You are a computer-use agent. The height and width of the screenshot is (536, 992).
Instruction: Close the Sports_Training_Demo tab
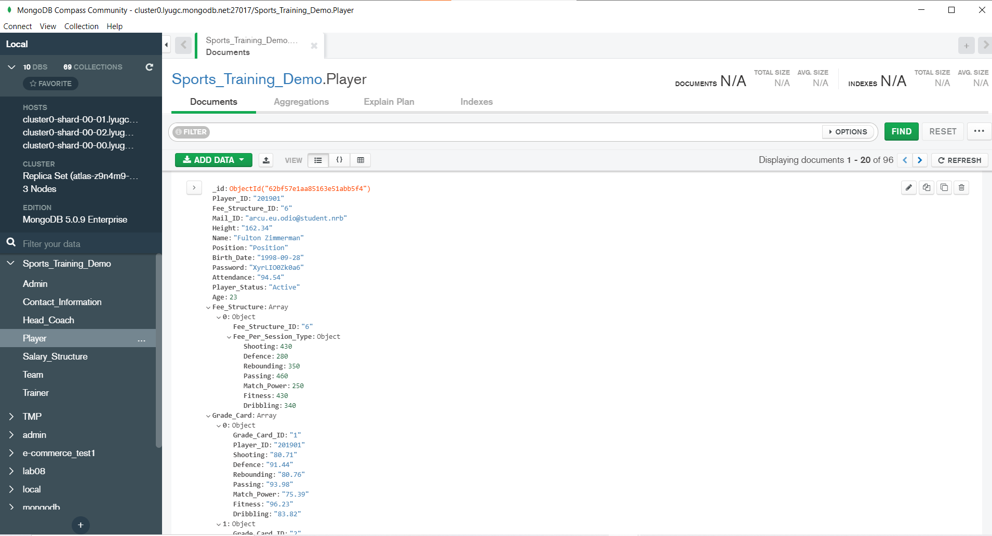click(314, 46)
